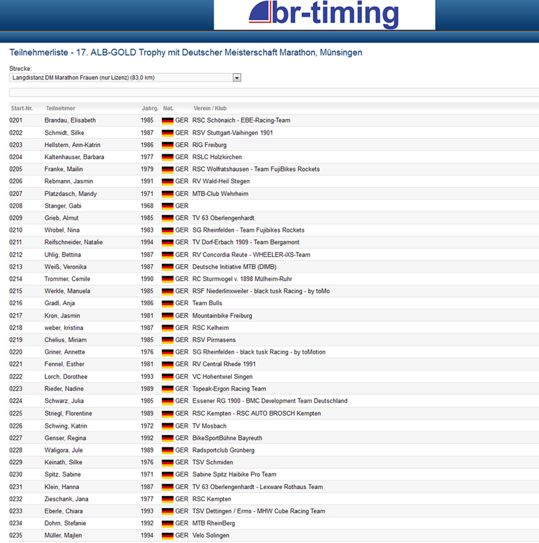Click birth year 1968 for Stanger, Gabi
Image resolution: width=539 pixels, height=543 pixels.
click(x=147, y=206)
